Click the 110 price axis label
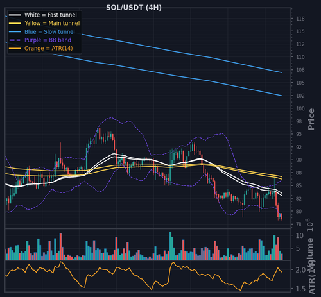The image size is (321, 297). [300, 57]
